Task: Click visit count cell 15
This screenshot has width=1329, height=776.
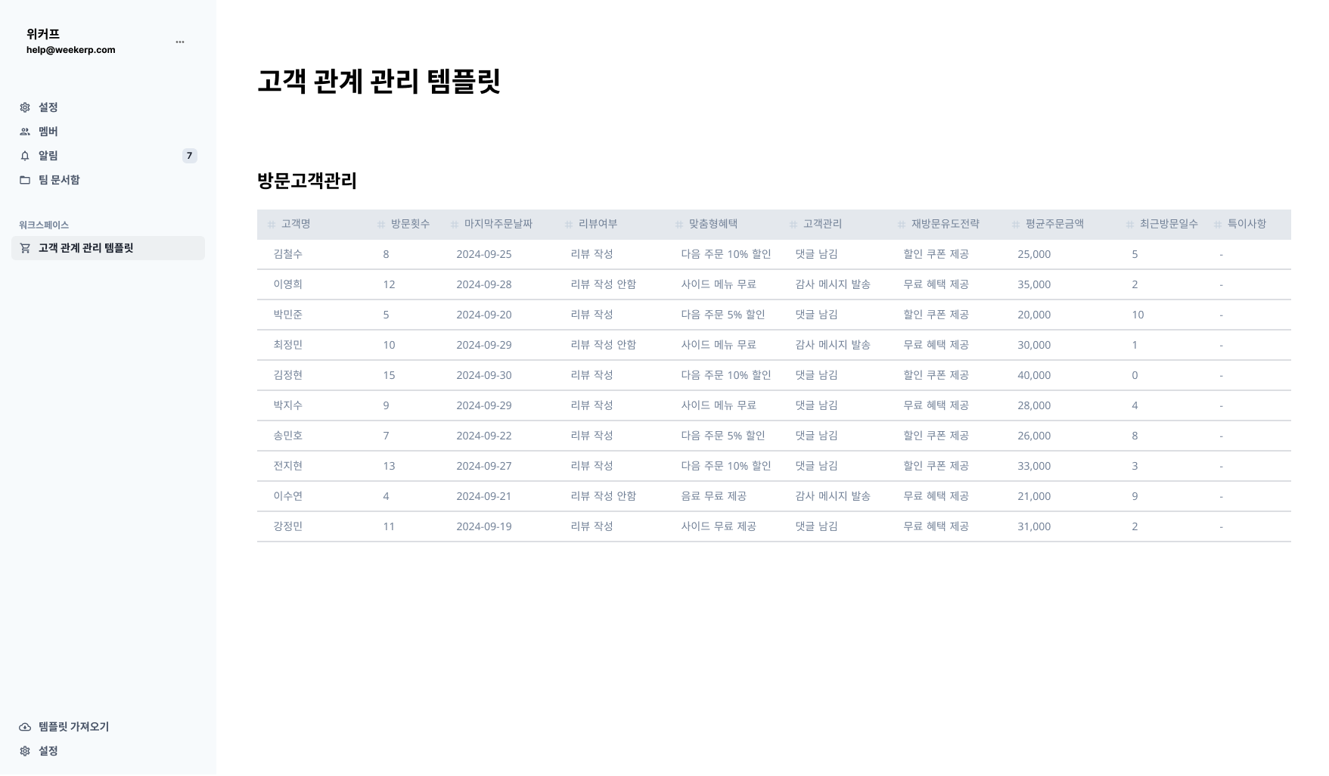Action: coord(389,375)
